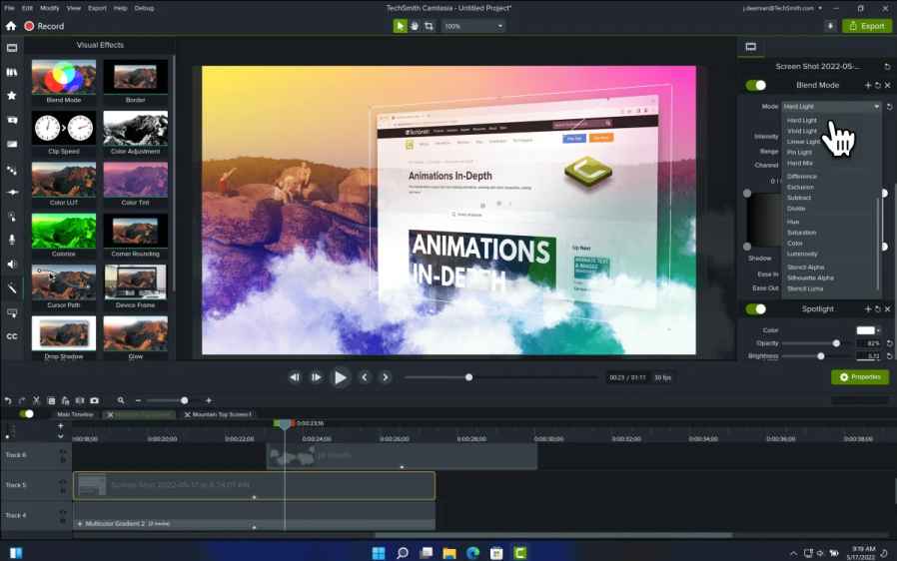
Task: Click the scissors cut icon on timeline toolbar
Action: (37, 400)
